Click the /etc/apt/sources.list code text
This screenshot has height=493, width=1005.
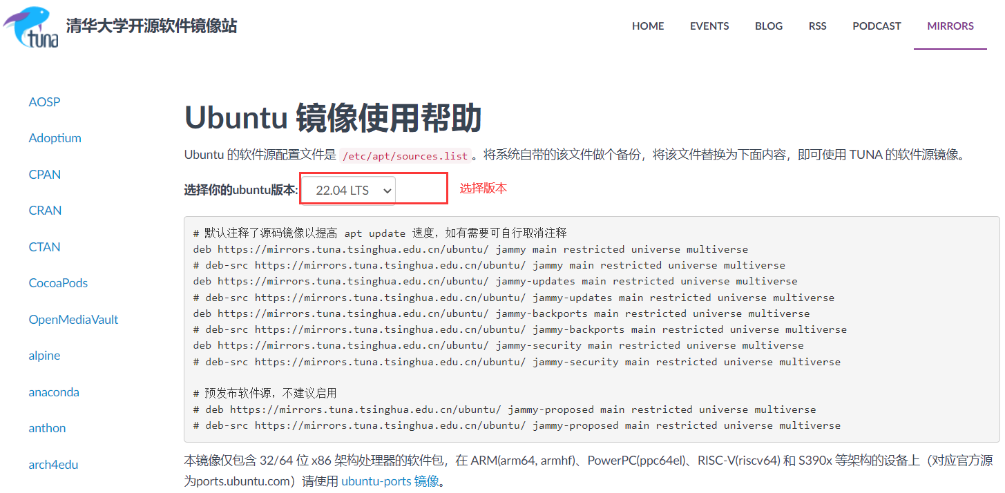pos(405,156)
